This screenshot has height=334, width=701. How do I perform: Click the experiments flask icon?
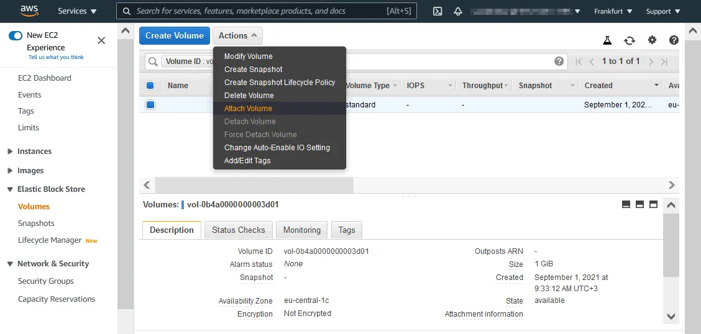(x=607, y=40)
